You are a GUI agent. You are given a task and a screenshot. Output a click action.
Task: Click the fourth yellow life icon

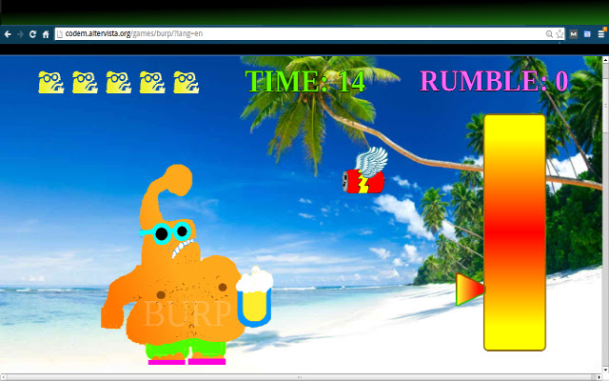tap(152, 83)
